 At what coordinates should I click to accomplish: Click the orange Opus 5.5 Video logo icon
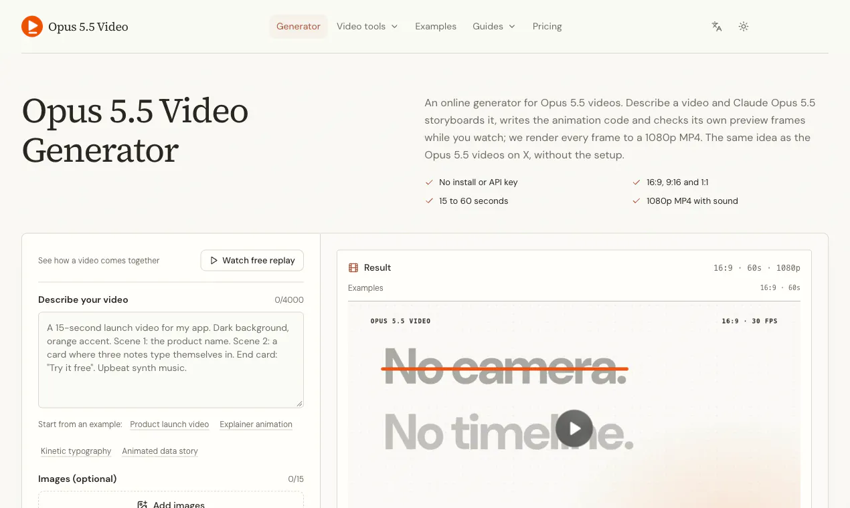click(32, 27)
